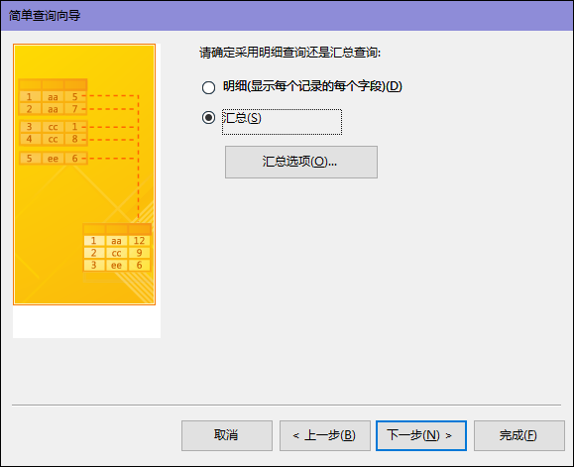Click the prompt 请确定采用明细查询还是汇总查询
Screen dimensions: 574x467
pos(289,53)
